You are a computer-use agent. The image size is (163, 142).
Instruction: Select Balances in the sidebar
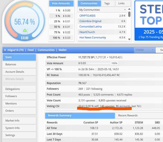point(19,65)
